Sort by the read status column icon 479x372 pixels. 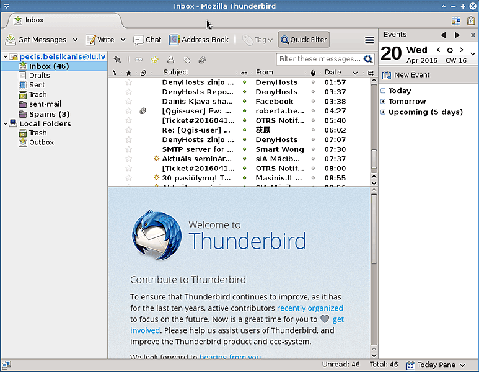(244, 73)
